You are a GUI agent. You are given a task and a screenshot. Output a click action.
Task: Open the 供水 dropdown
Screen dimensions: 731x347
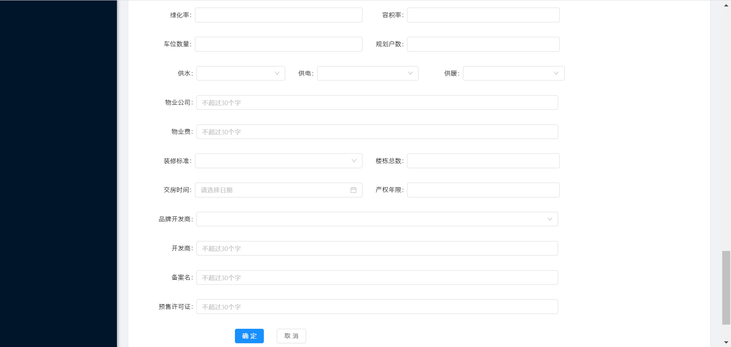pos(241,73)
